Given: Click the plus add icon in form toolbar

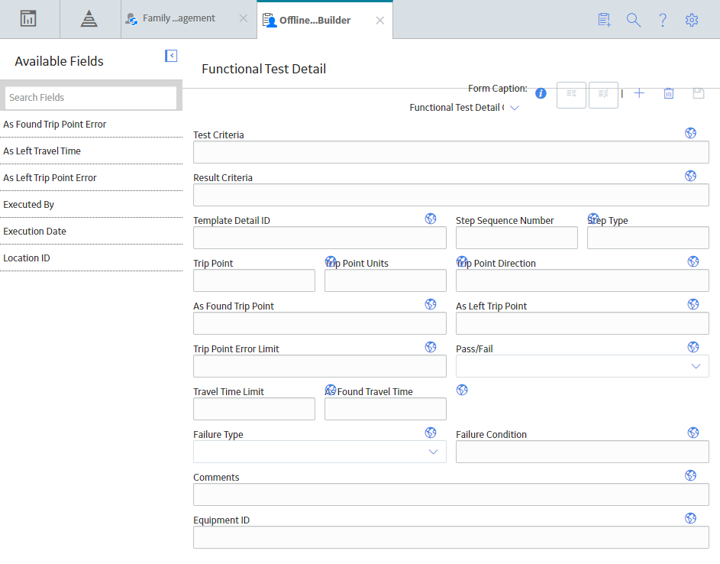Looking at the screenshot, I should pyautogui.click(x=639, y=93).
